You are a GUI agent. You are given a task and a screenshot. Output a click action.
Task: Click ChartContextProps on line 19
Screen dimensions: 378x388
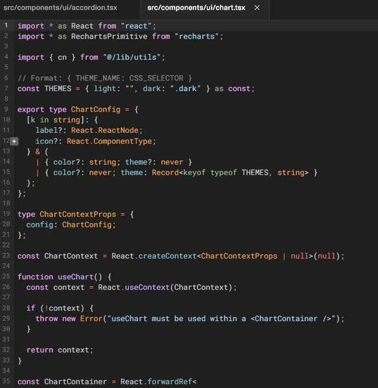tap(78, 215)
